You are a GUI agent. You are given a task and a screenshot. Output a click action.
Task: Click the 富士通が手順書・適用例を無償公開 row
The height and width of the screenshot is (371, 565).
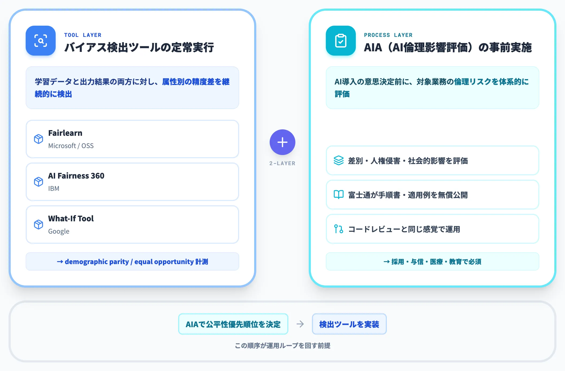tap(433, 195)
